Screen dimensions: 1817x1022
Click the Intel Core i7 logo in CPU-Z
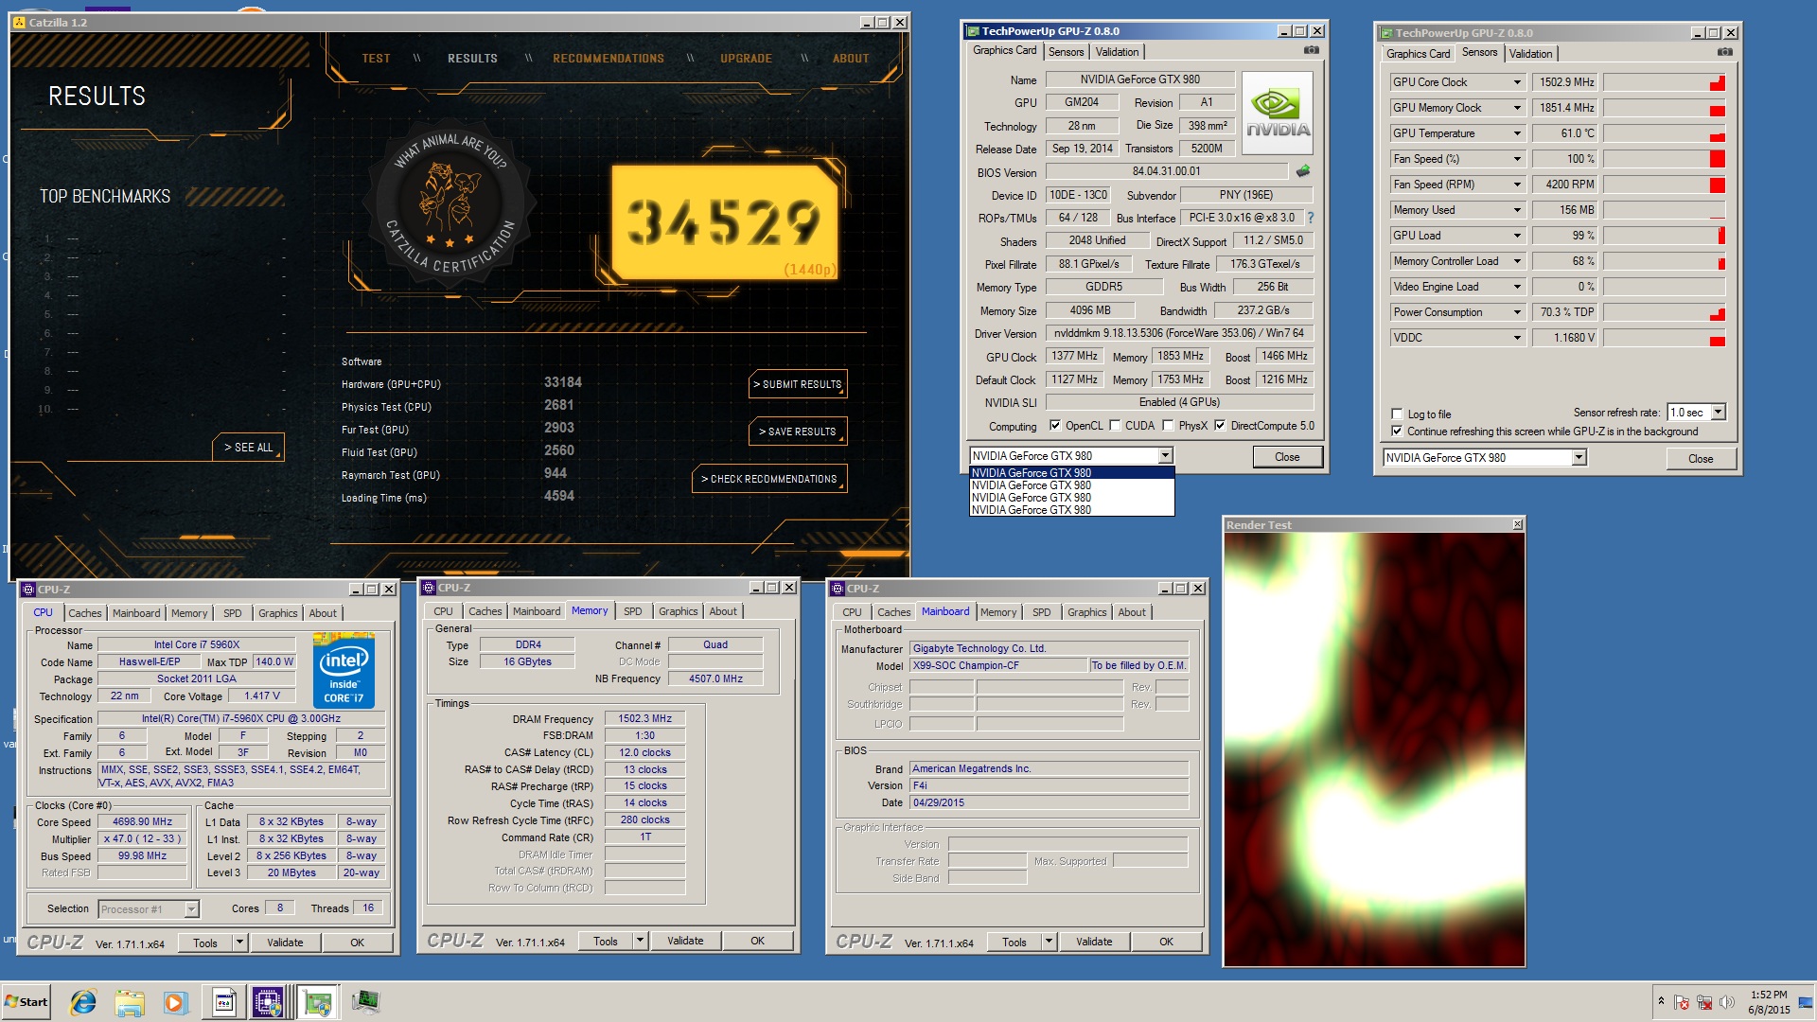344,671
